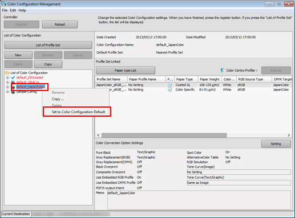The width and height of the screenshot is (295, 218).
Task: Toggle the checkbox in the Color Specific row
Action: 170,89
